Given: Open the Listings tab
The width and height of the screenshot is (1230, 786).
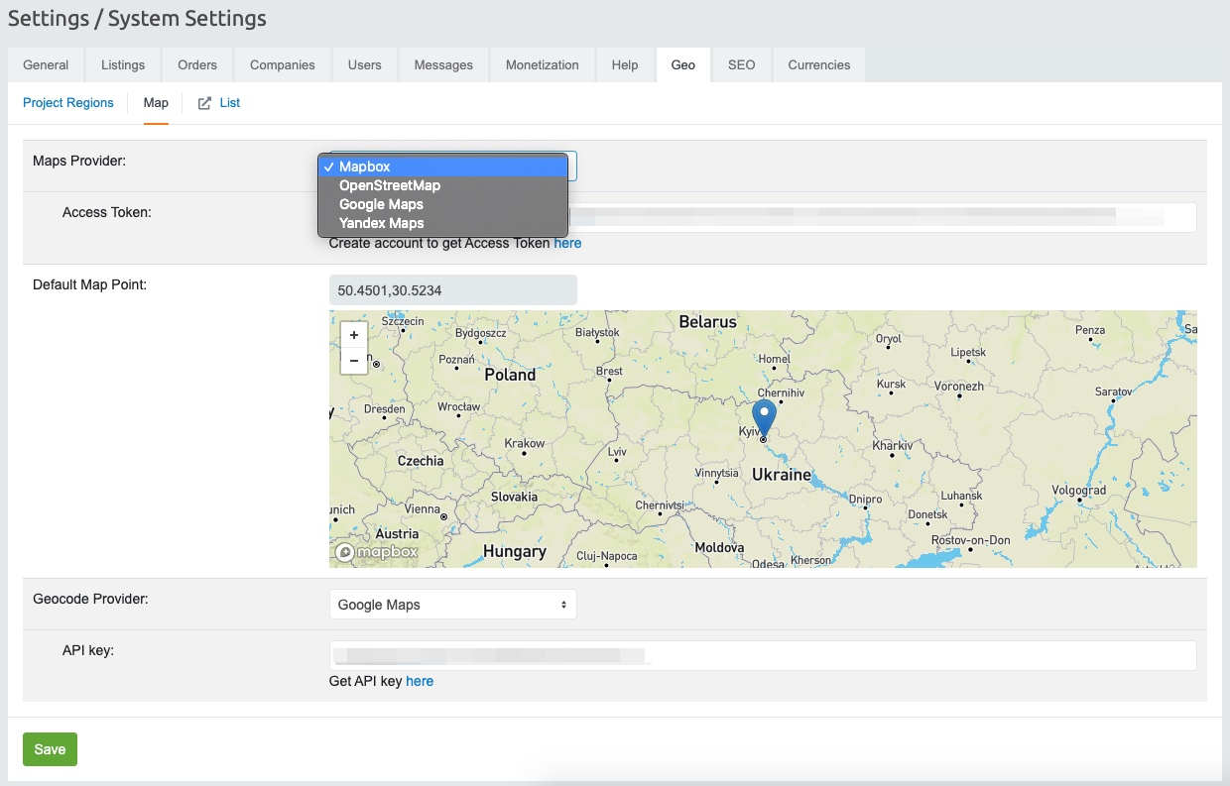Looking at the screenshot, I should tap(123, 65).
